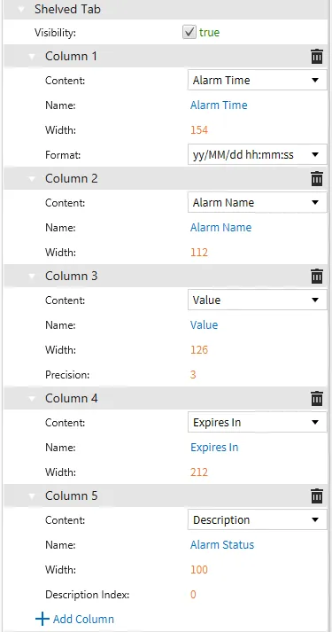
Task: Click the Column 2 trash icon
Action: (x=317, y=178)
